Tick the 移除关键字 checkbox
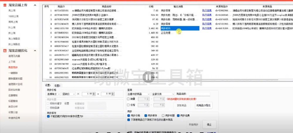Viewport: 293px width, 133px height. pos(48,103)
